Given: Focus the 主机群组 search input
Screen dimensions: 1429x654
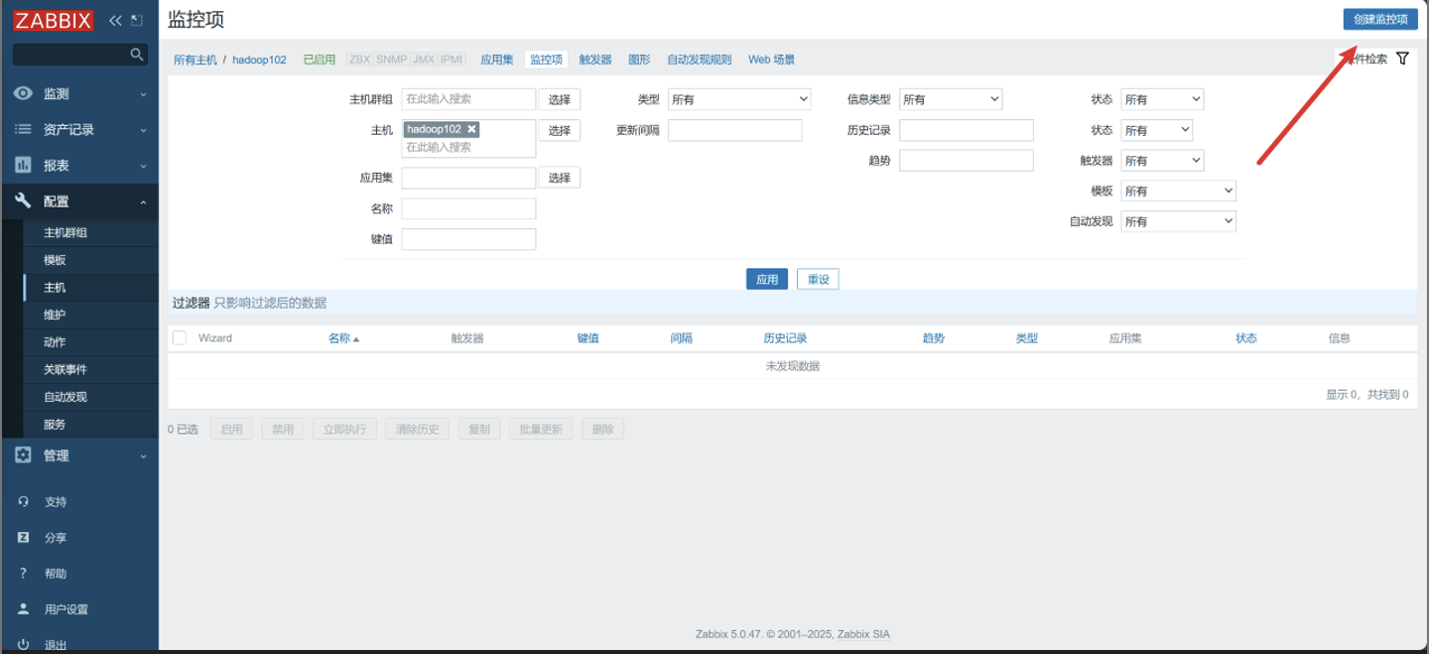Looking at the screenshot, I should pos(468,99).
